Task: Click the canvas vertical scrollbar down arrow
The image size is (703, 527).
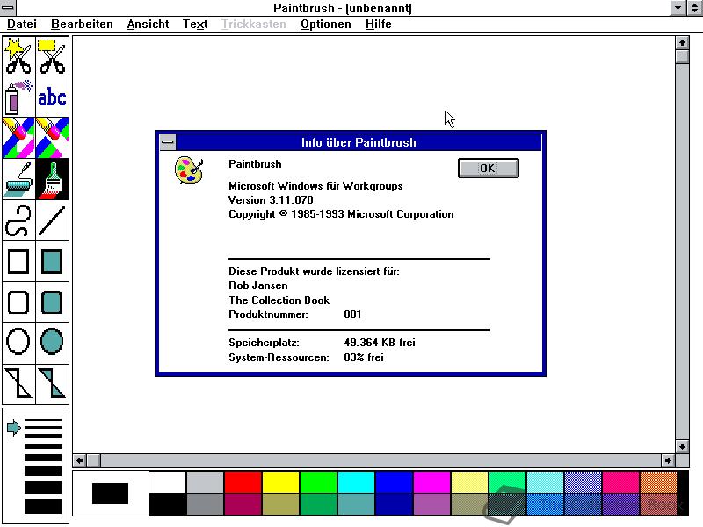Action: (682, 446)
